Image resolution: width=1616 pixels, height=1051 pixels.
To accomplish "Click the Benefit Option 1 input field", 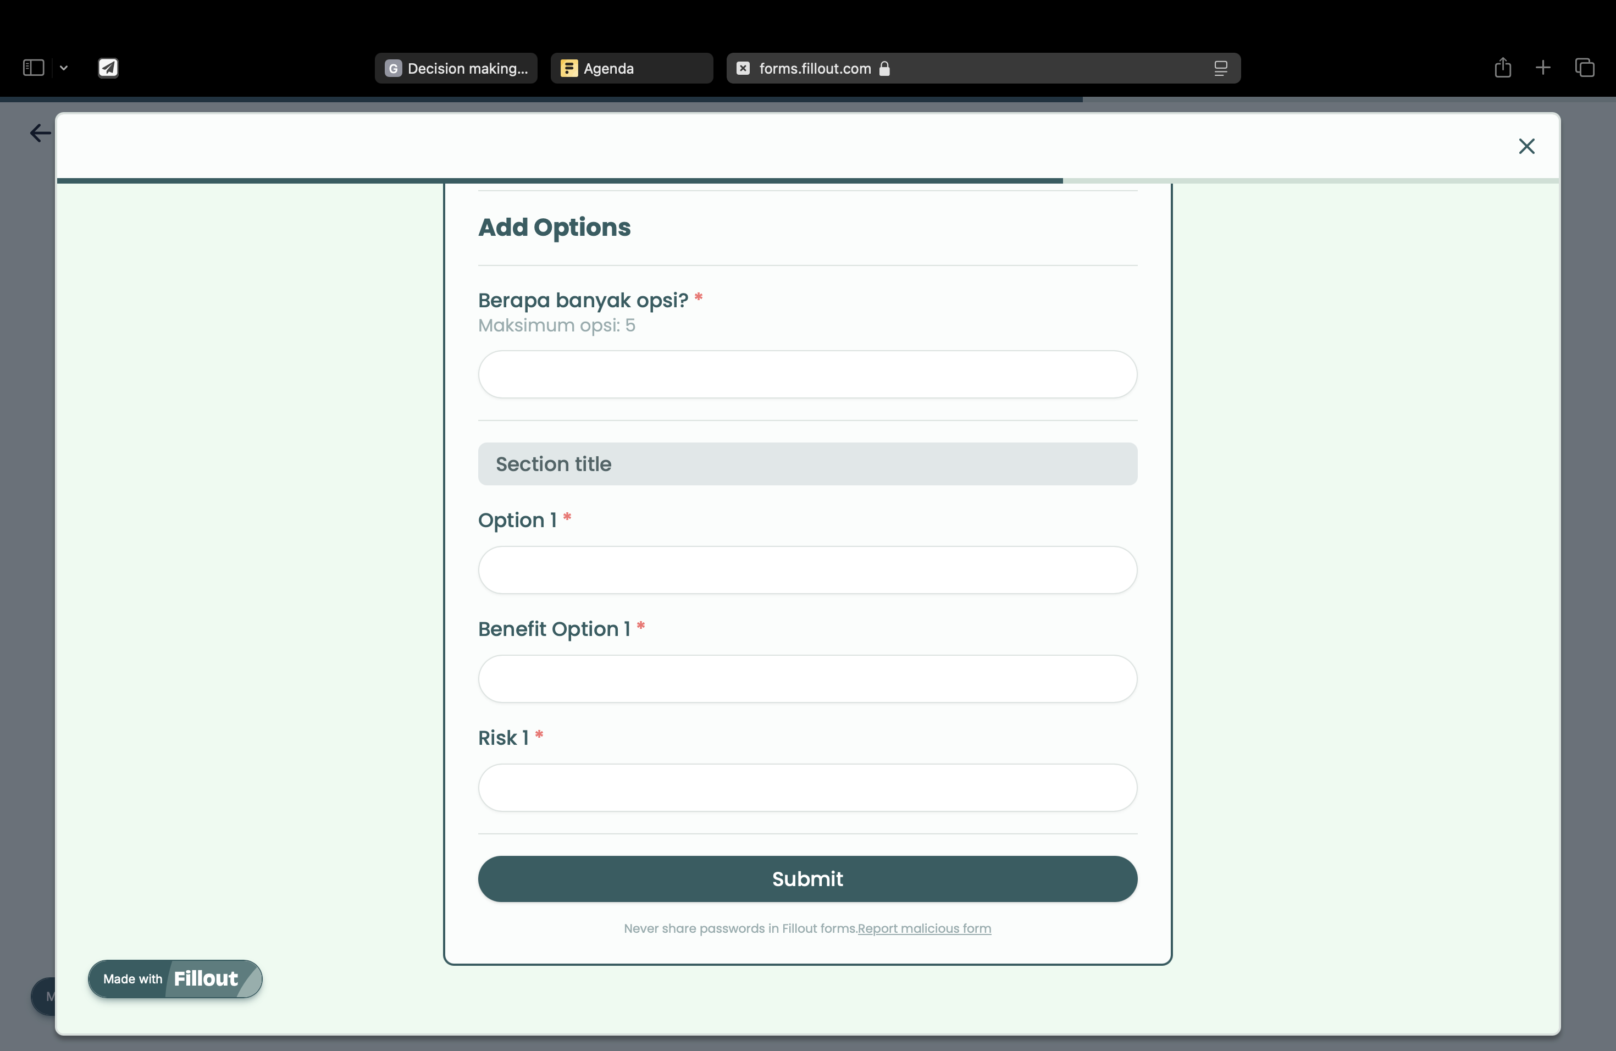I will 807,678.
